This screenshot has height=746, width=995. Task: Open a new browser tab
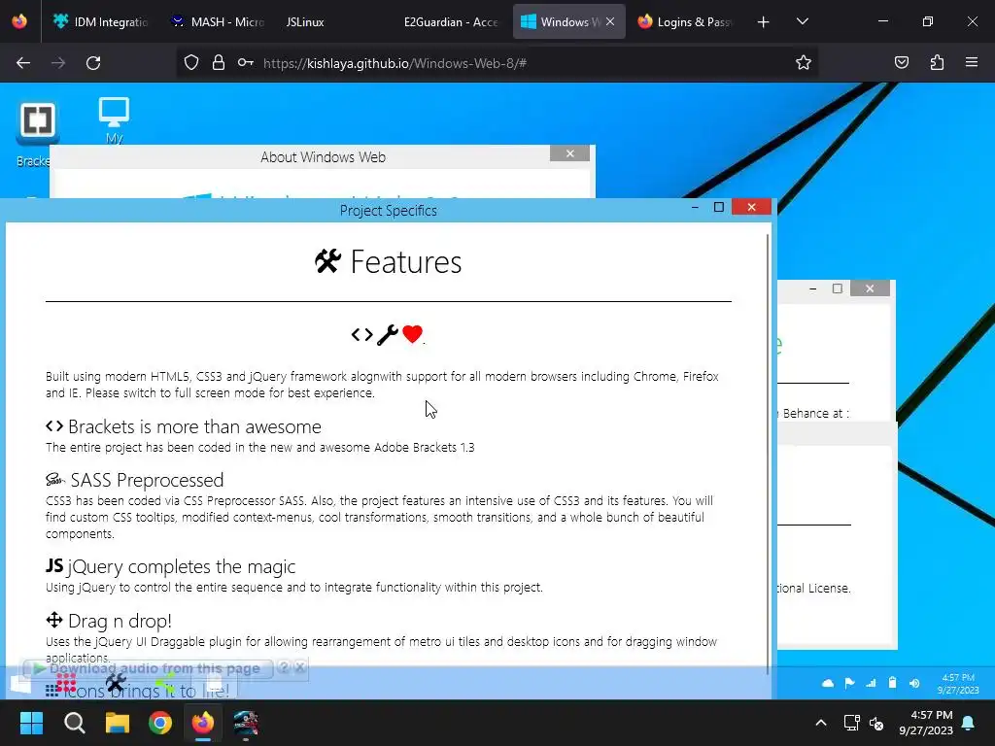[764, 22]
